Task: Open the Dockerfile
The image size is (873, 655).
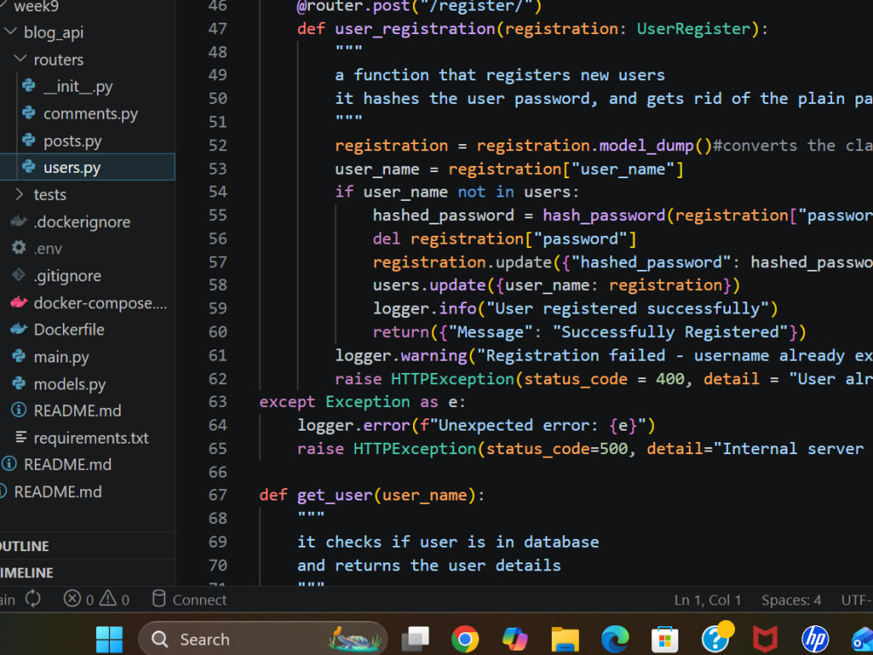Action: coord(69,330)
